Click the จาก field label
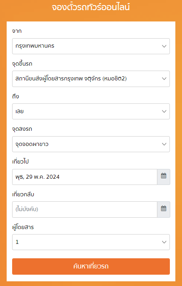The image size is (182, 286). (17, 31)
